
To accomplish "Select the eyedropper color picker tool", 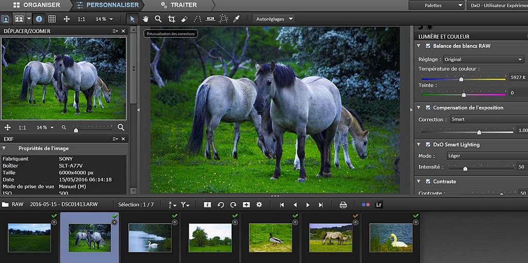I will pyautogui.click(x=236, y=19).
